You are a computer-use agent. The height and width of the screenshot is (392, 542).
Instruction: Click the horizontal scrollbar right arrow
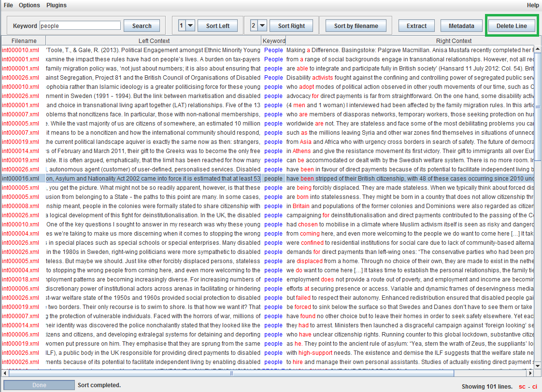(530, 373)
